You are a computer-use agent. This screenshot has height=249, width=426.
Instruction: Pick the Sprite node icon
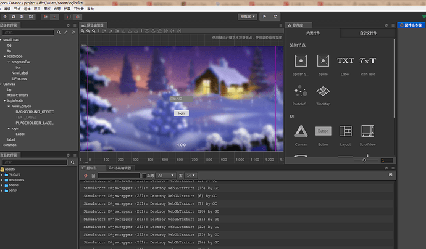[x=323, y=61]
